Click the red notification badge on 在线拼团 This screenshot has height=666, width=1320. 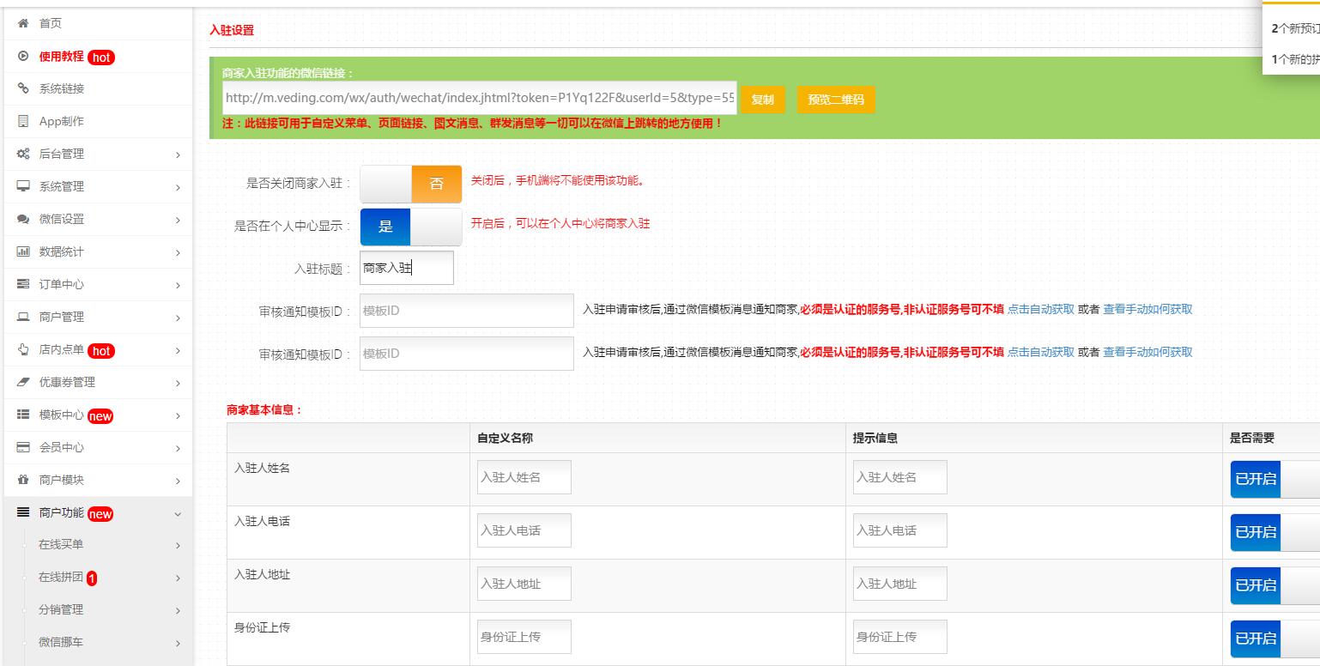coord(92,578)
